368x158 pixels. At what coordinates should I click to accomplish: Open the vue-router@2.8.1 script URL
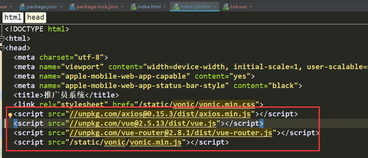(x=171, y=133)
